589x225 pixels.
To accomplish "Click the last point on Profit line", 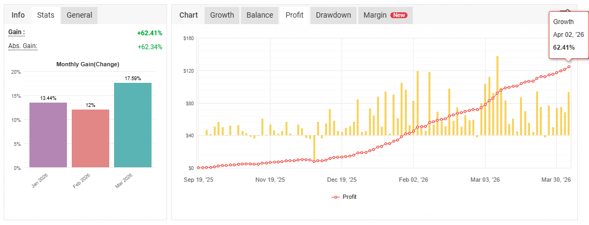I will pyautogui.click(x=569, y=67).
